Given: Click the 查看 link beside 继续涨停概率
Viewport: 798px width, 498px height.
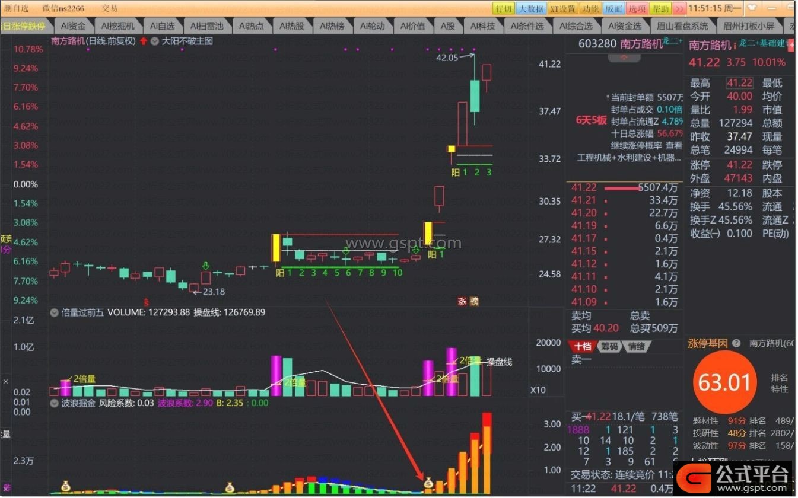Looking at the screenshot, I should (x=674, y=145).
